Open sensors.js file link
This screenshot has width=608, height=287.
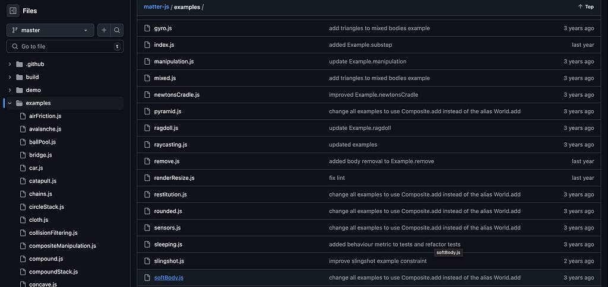[x=167, y=228]
